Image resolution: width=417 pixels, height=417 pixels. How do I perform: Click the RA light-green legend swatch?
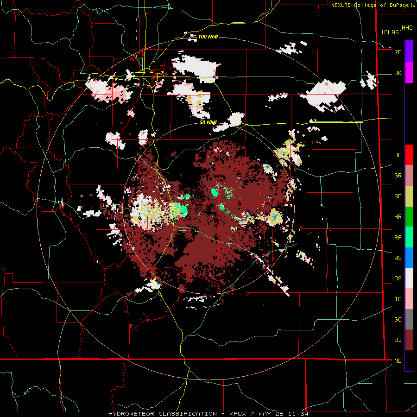409,237
